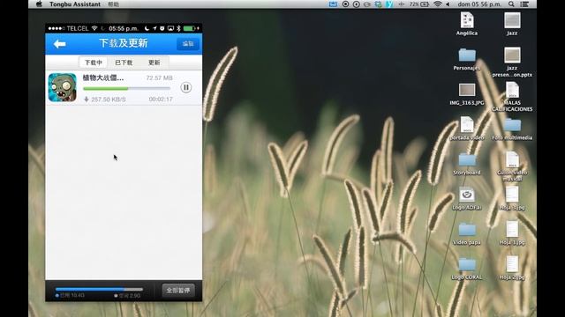Open Spotlight search in menu bar

tap(511, 4)
